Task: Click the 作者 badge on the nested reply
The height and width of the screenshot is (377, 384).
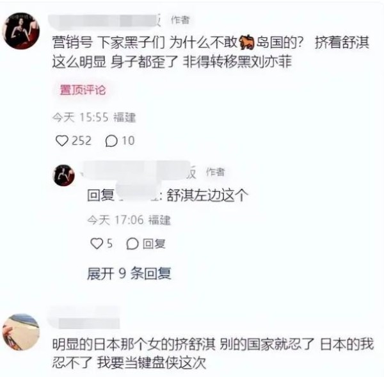Action: 215,172
